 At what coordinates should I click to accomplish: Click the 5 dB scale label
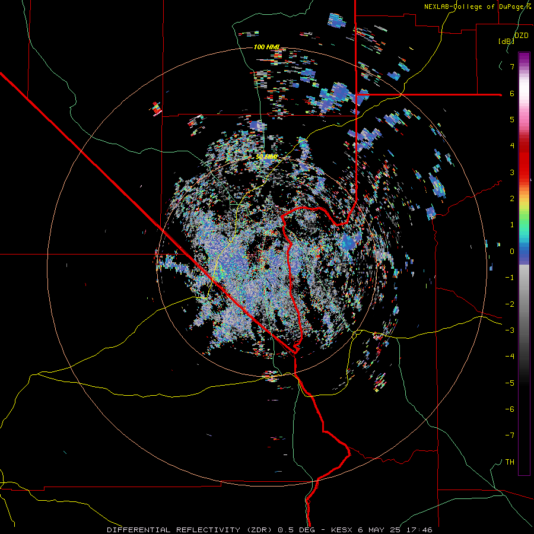[x=512, y=119]
